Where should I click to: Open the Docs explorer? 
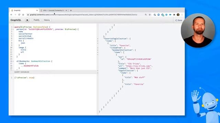(179, 20)
